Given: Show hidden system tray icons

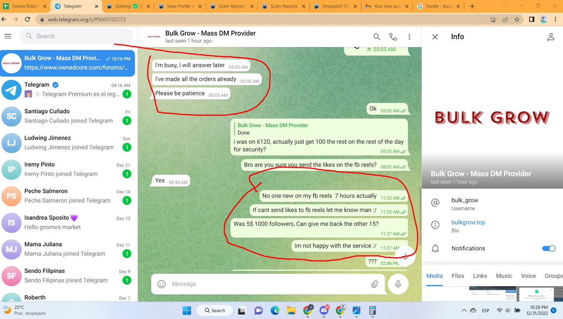Looking at the screenshot, I should click(464, 310).
